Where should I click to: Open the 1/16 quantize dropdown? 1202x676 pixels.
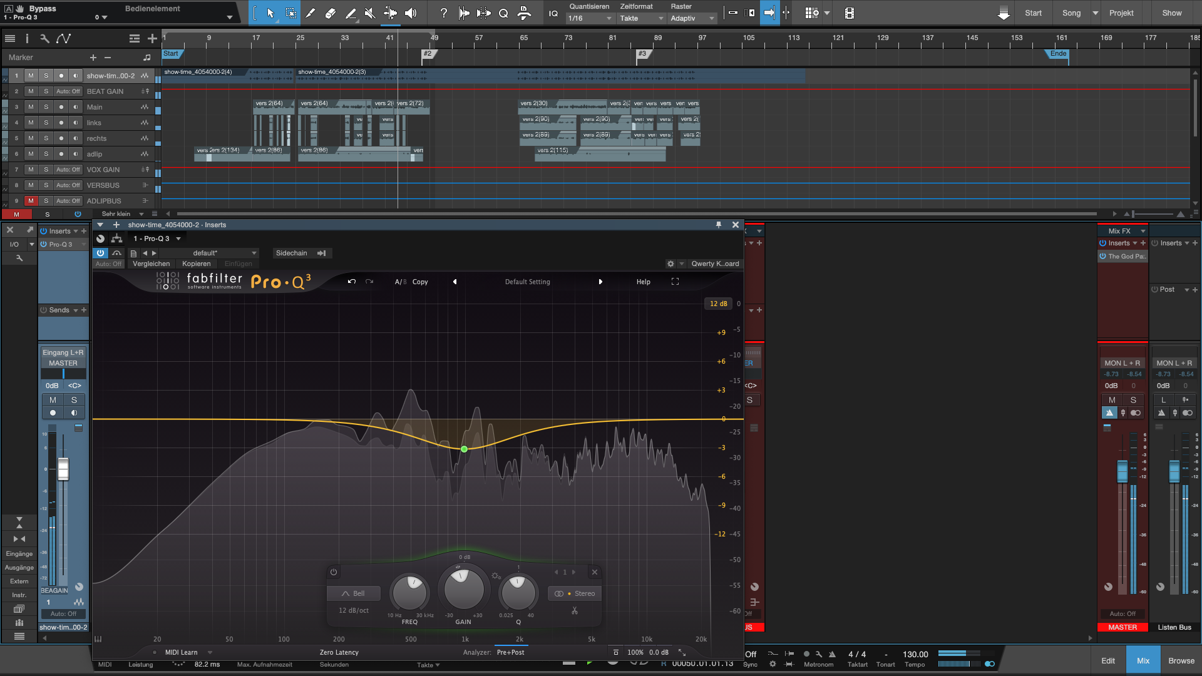(590, 18)
